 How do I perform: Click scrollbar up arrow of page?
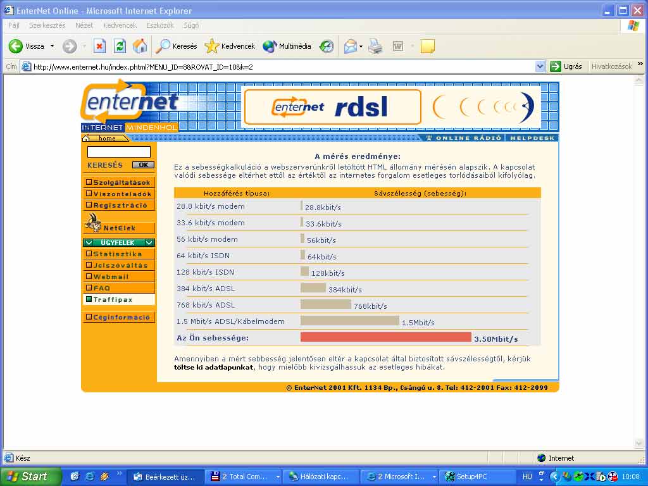point(639,80)
